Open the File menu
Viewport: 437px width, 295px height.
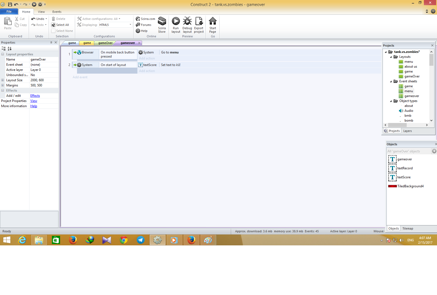9,11
